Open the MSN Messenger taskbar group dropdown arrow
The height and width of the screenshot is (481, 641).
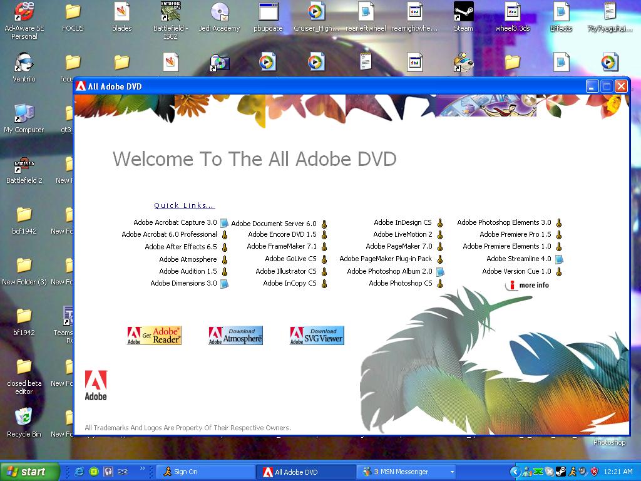452,472
